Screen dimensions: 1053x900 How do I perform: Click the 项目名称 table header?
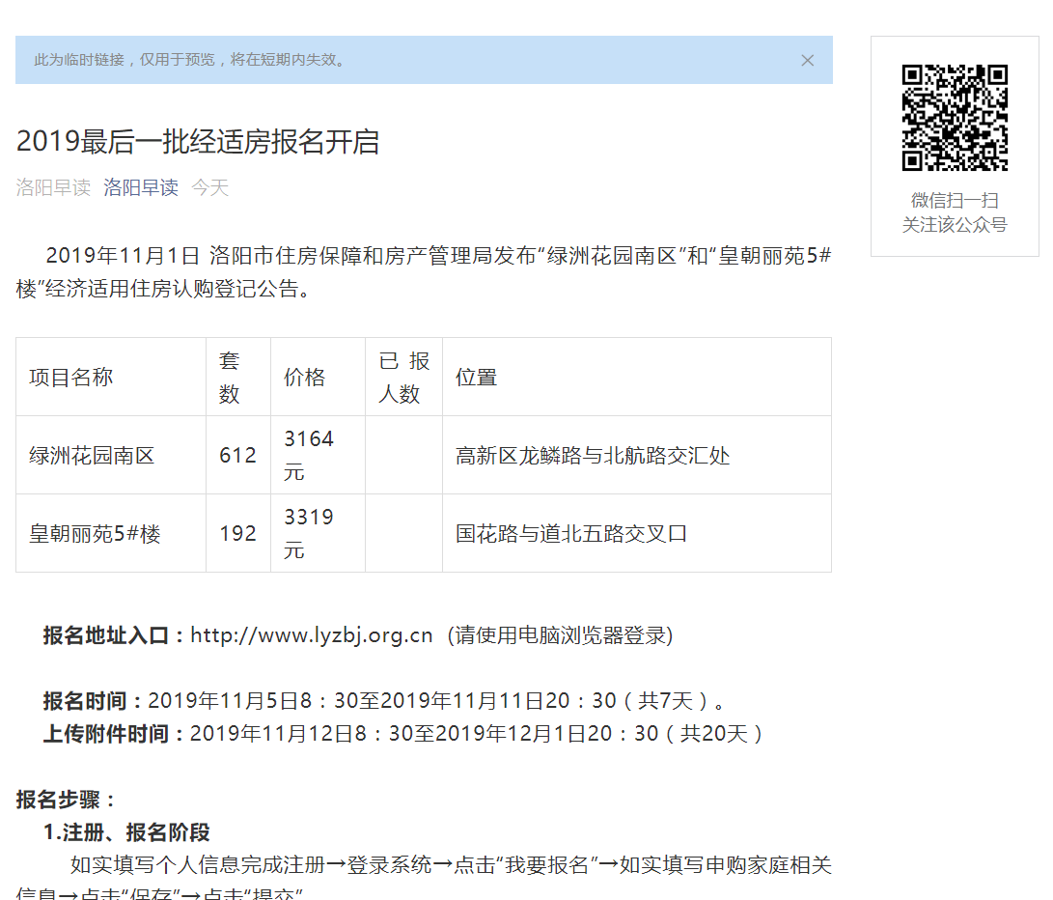click(x=111, y=377)
